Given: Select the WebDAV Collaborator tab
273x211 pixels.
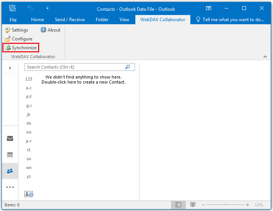Looking at the screenshot, I should point(163,20).
